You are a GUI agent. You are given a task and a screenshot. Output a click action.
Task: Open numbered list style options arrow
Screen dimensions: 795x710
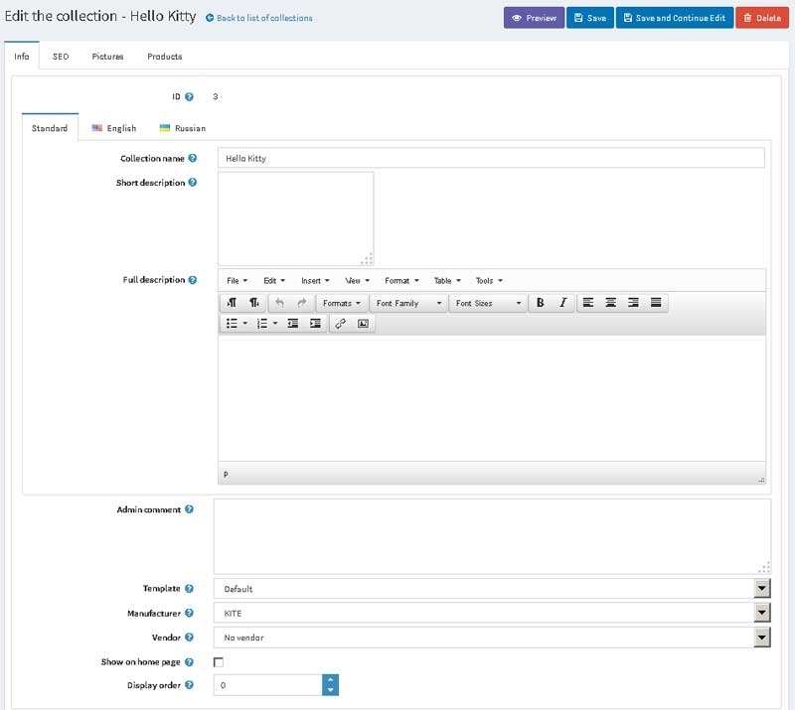click(x=275, y=324)
